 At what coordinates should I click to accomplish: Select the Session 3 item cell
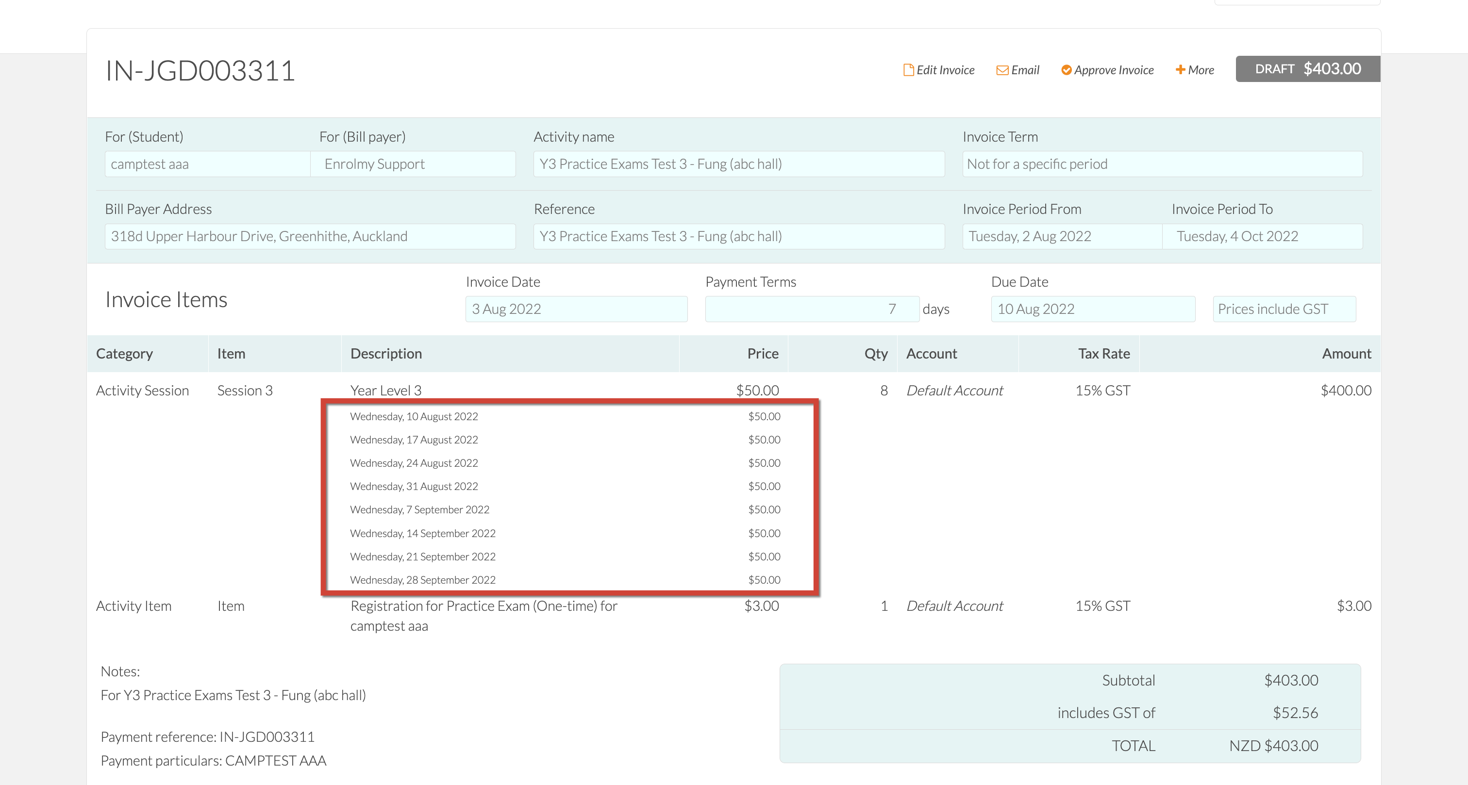click(x=245, y=391)
